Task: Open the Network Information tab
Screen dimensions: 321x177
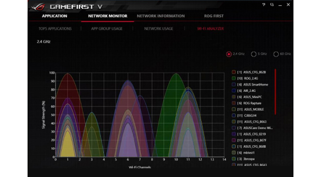Action: [160, 16]
